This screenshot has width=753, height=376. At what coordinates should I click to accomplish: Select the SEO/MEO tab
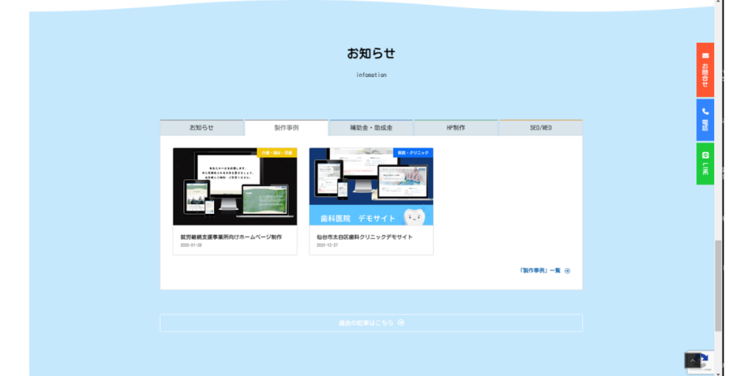point(540,128)
